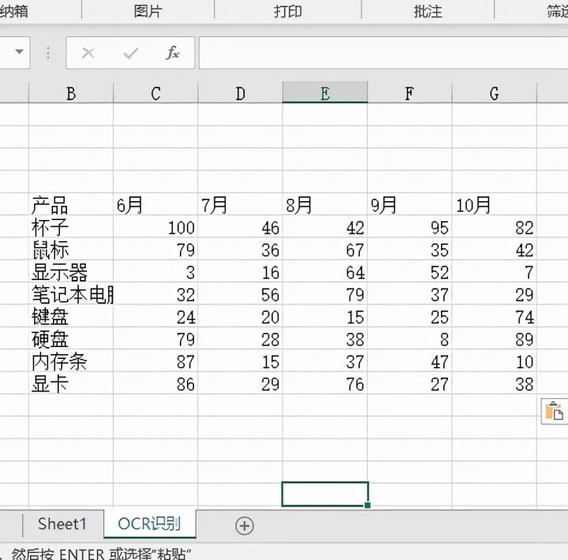The height and width of the screenshot is (560, 568).
Task: Expand the name box dropdown arrow
Action: (19, 52)
